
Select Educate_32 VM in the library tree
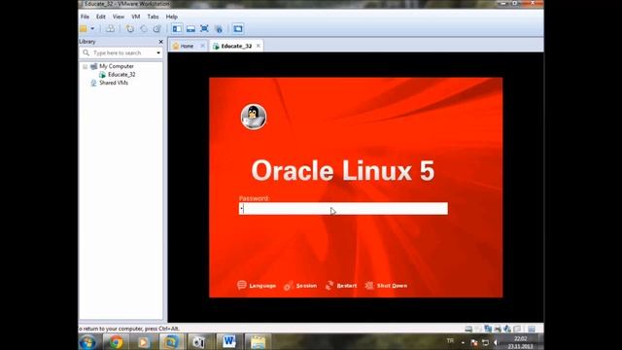(121, 75)
